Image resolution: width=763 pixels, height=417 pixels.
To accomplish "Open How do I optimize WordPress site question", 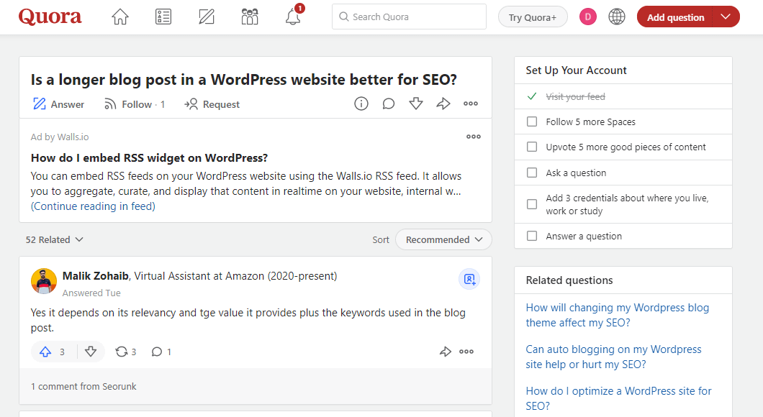I will [618, 398].
